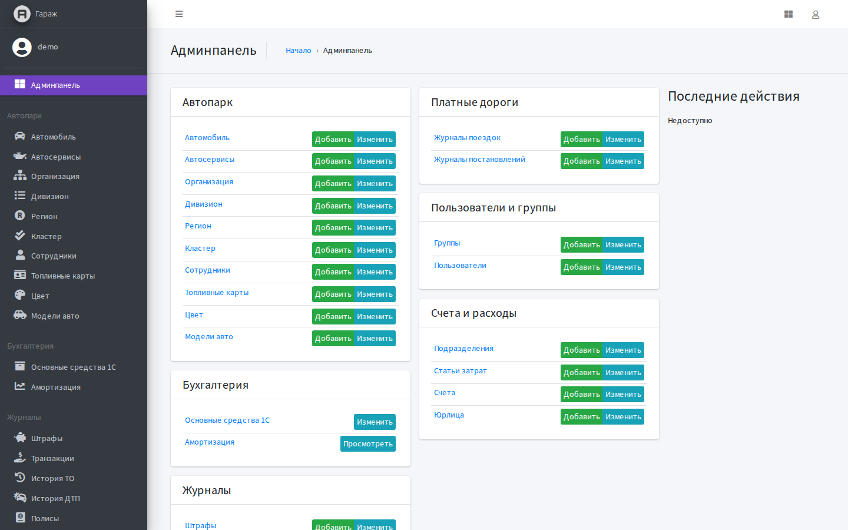848x530 pixels.
Task: Click the Гараж logo icon
Action: (x=22, y=14)
